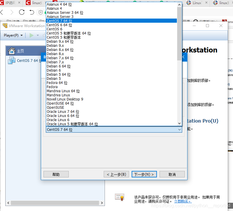Click VMware Workstation title bar icon
The height and width of the screenshot is (211, 233).
pos(5,26)
